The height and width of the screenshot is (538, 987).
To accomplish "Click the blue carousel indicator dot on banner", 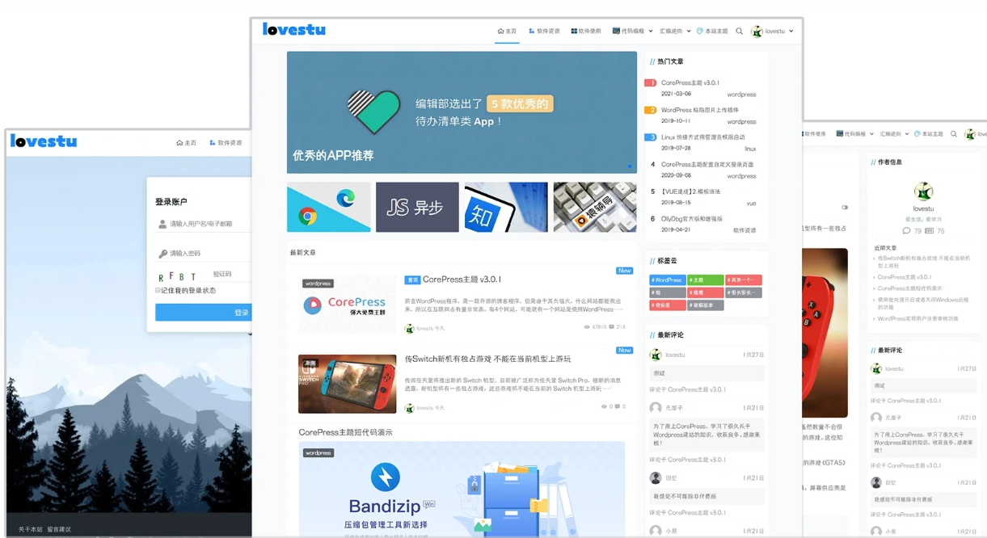I will click(x=630, y=166).
